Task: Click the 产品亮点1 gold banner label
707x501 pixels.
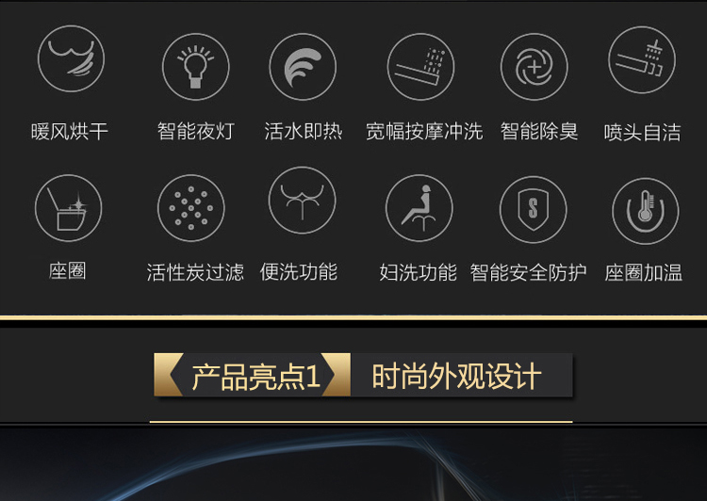Action: [x=256, y=377]
